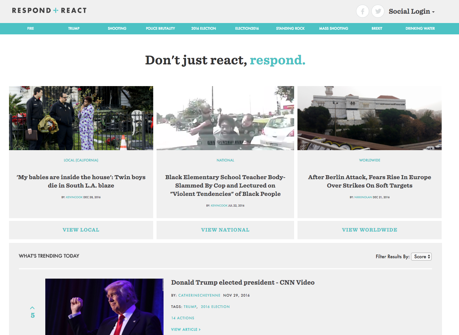459x335 pixels.
Task: Click the Facebook social icon
Action: (362, 11)
